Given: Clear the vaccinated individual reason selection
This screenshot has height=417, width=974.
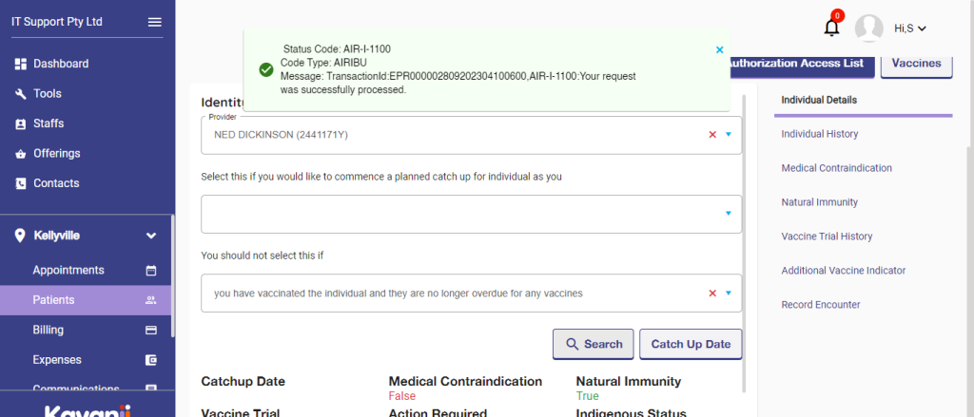Looking at the screenshot, I should click(x=711, y=294).
